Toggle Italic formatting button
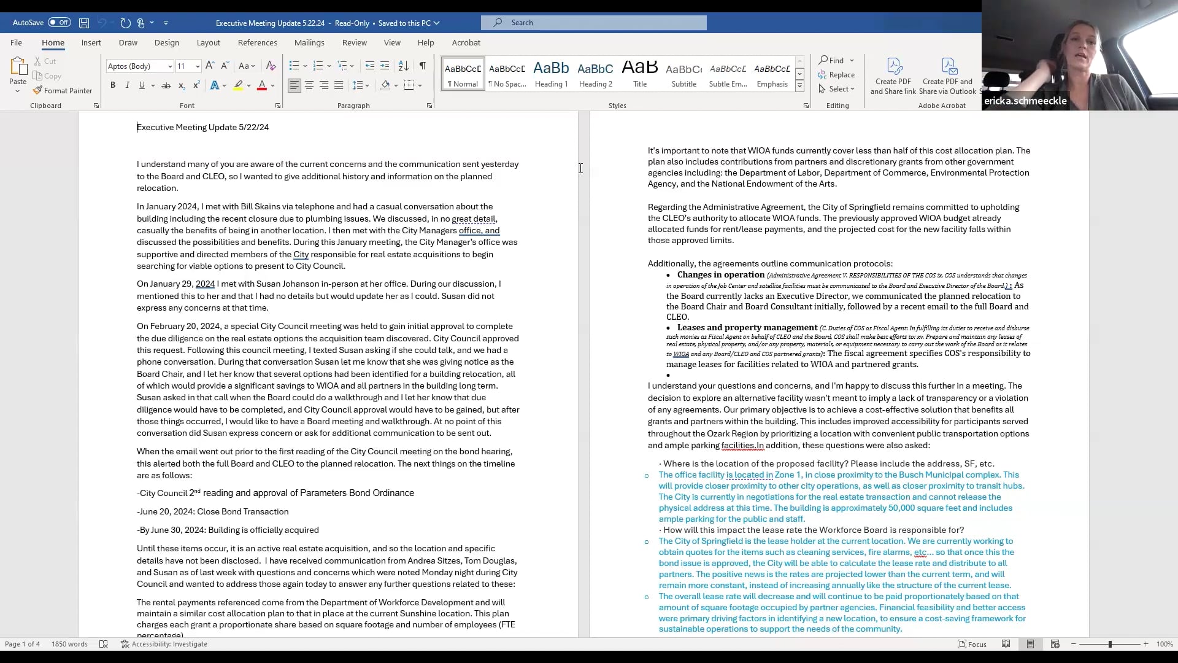 128,85
